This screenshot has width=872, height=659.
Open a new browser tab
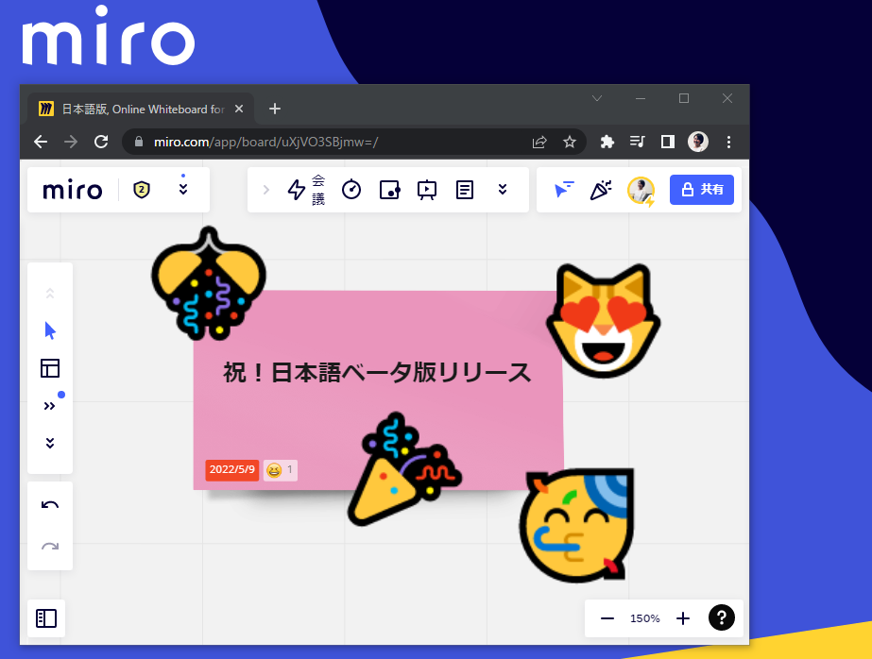click(275, 109)
